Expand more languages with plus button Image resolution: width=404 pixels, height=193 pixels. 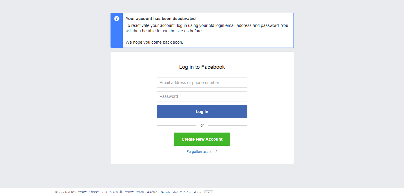tap(209, 192)
